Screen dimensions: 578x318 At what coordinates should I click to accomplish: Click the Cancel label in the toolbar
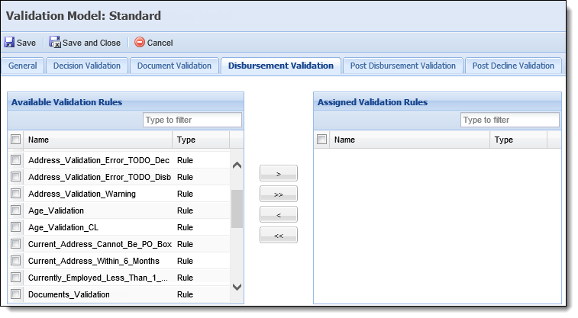[160, 43]
